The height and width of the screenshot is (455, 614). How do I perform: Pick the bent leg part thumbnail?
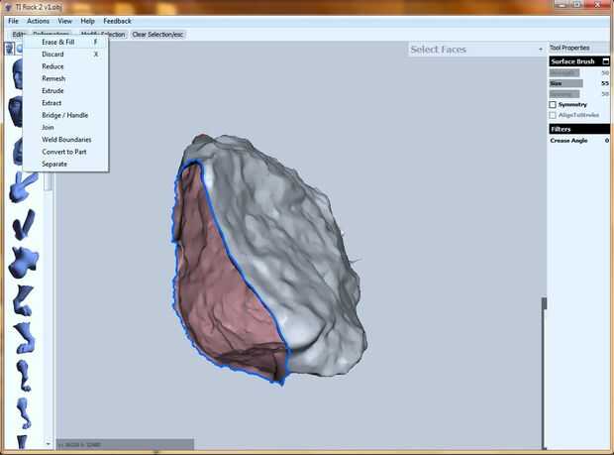click(22, 300)
